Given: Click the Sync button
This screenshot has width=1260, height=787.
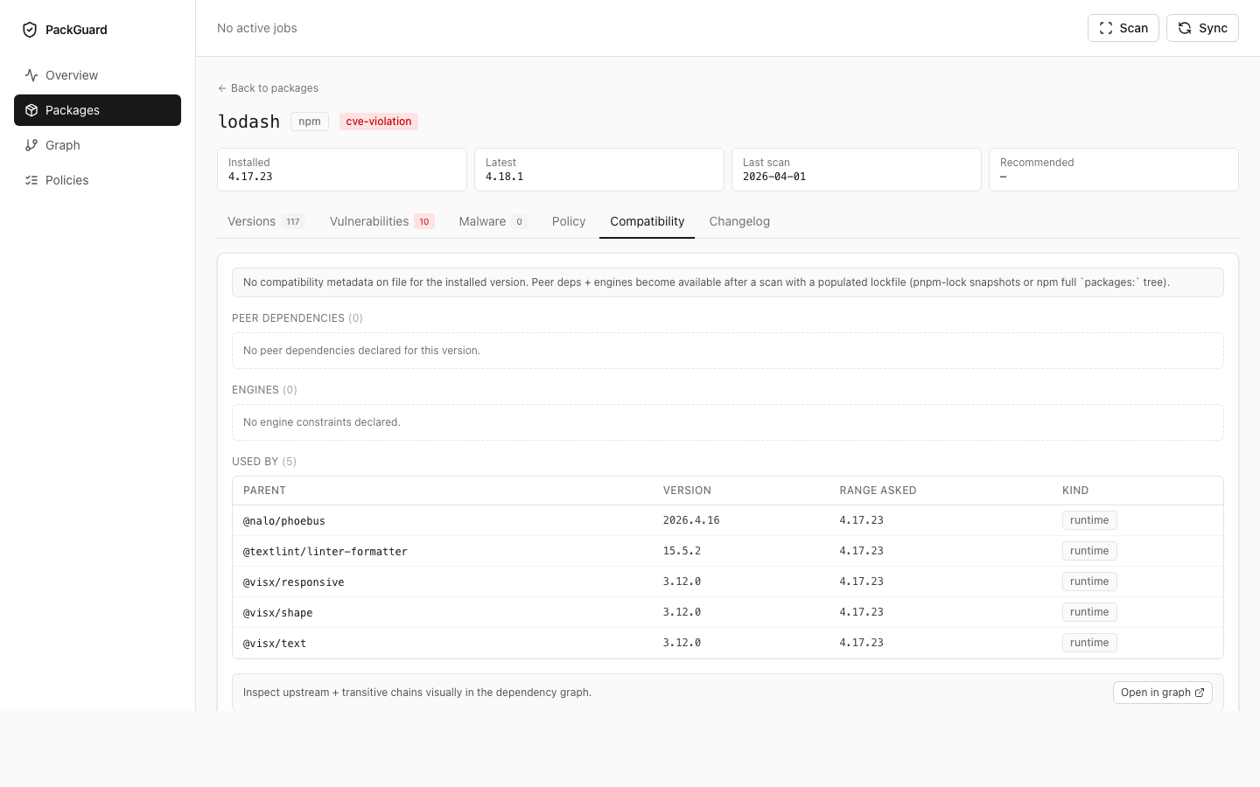Looking at the screenshot, I should click(x=1202, y=28).
